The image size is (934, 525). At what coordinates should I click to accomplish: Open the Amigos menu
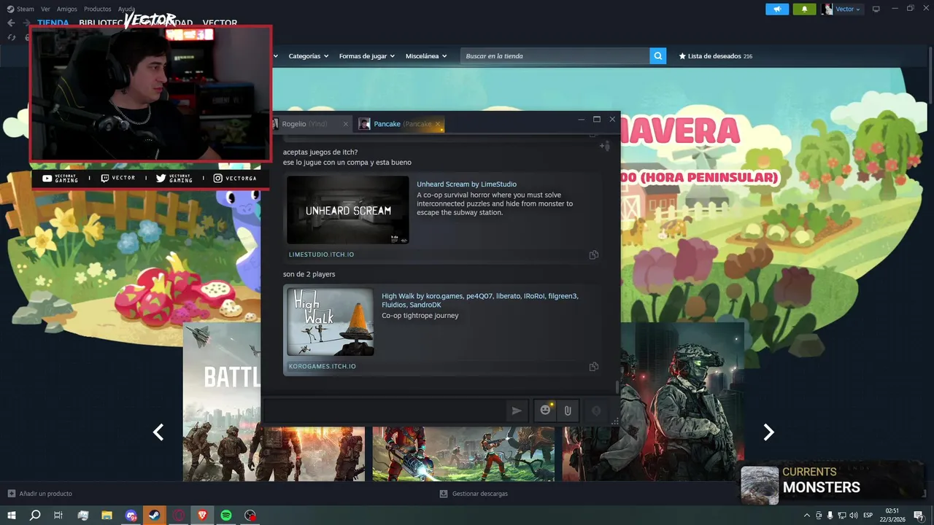coord(67,9)
